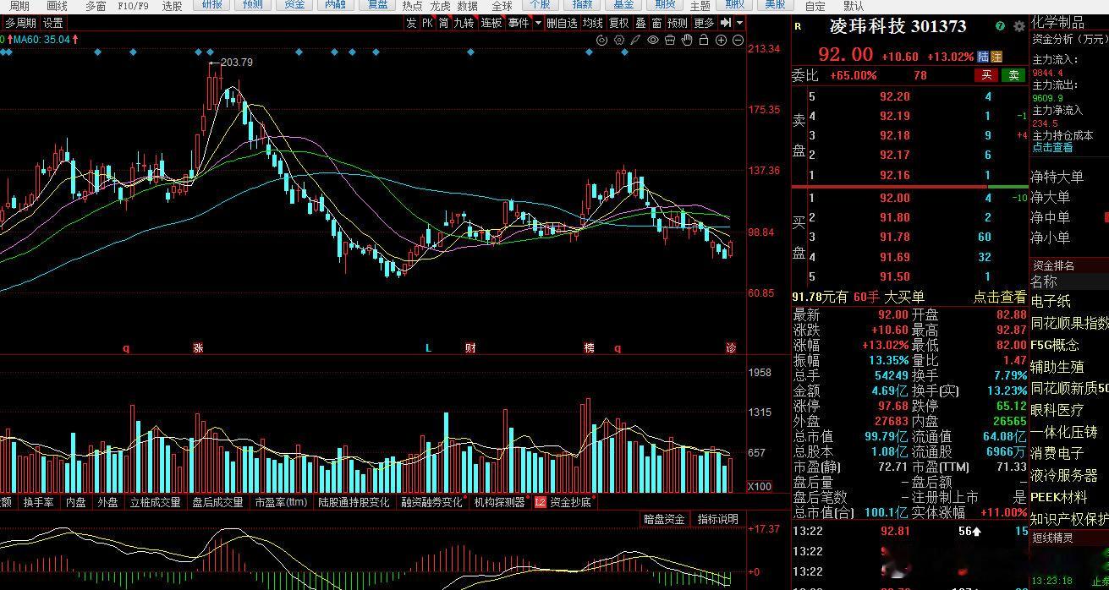Open quote panel settings gear
The height and width of the screenshot is (590, 1109).
click(x=1018, y=26)
